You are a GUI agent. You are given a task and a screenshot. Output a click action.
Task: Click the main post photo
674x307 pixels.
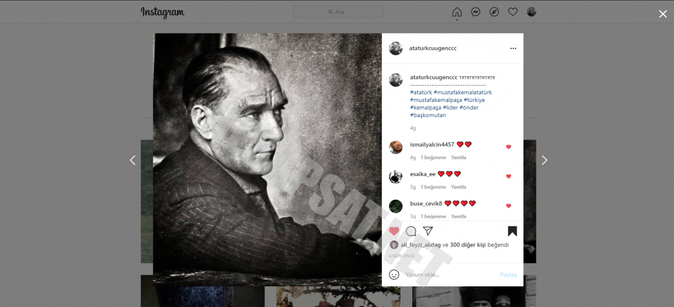(x=267, y=160)
